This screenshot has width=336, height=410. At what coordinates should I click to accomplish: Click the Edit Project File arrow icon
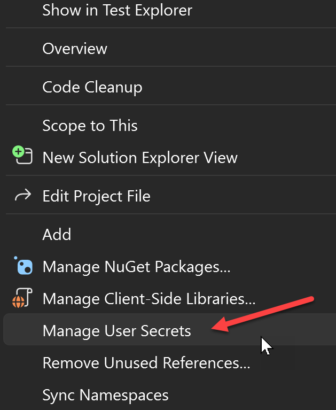pyautogui.click(x=22, y=196)
